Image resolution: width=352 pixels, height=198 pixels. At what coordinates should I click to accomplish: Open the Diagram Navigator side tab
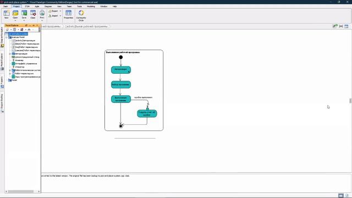pyautogui.click(x=2, y=37)
